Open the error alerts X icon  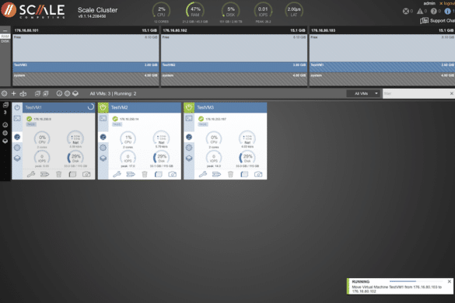[x=406, y=12]
